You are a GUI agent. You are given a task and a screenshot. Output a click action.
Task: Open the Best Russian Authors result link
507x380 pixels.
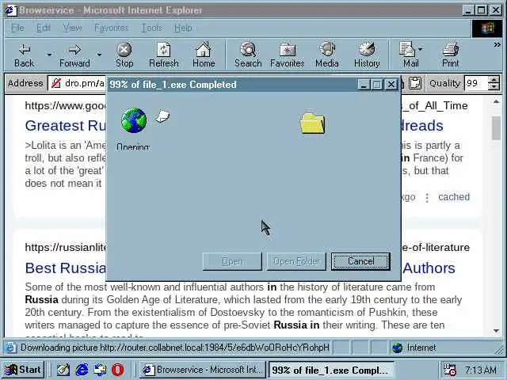[65, 268]
